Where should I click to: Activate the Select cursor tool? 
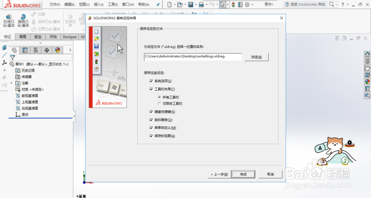click(x=222, y=4)
